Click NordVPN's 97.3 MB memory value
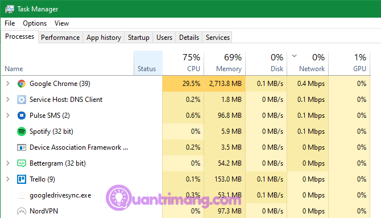This screenshot has height=218, width=381. [x=230, y=211]
